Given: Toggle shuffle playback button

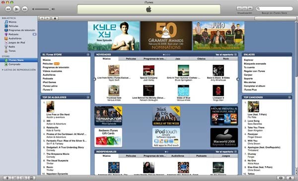Looking at the screenshot, I should (15, 178).
